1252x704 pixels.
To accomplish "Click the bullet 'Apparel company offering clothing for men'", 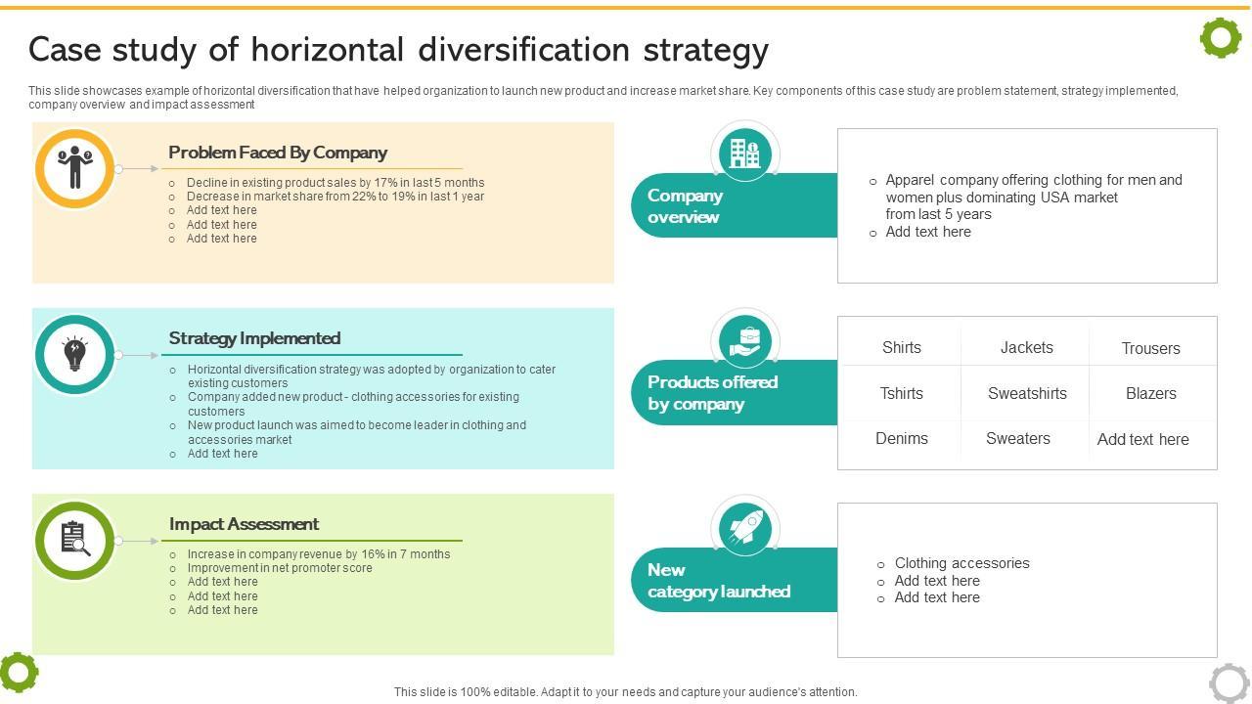I will pyautogui.click(x=1034, y=197).
